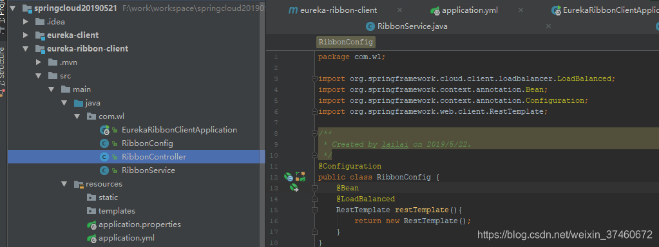Click the @Configuration annotation
This screenshot has height=247, width=659.
click(x=350, y=166)
